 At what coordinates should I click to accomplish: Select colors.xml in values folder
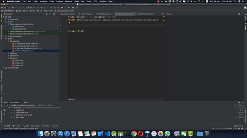point(19,61)
